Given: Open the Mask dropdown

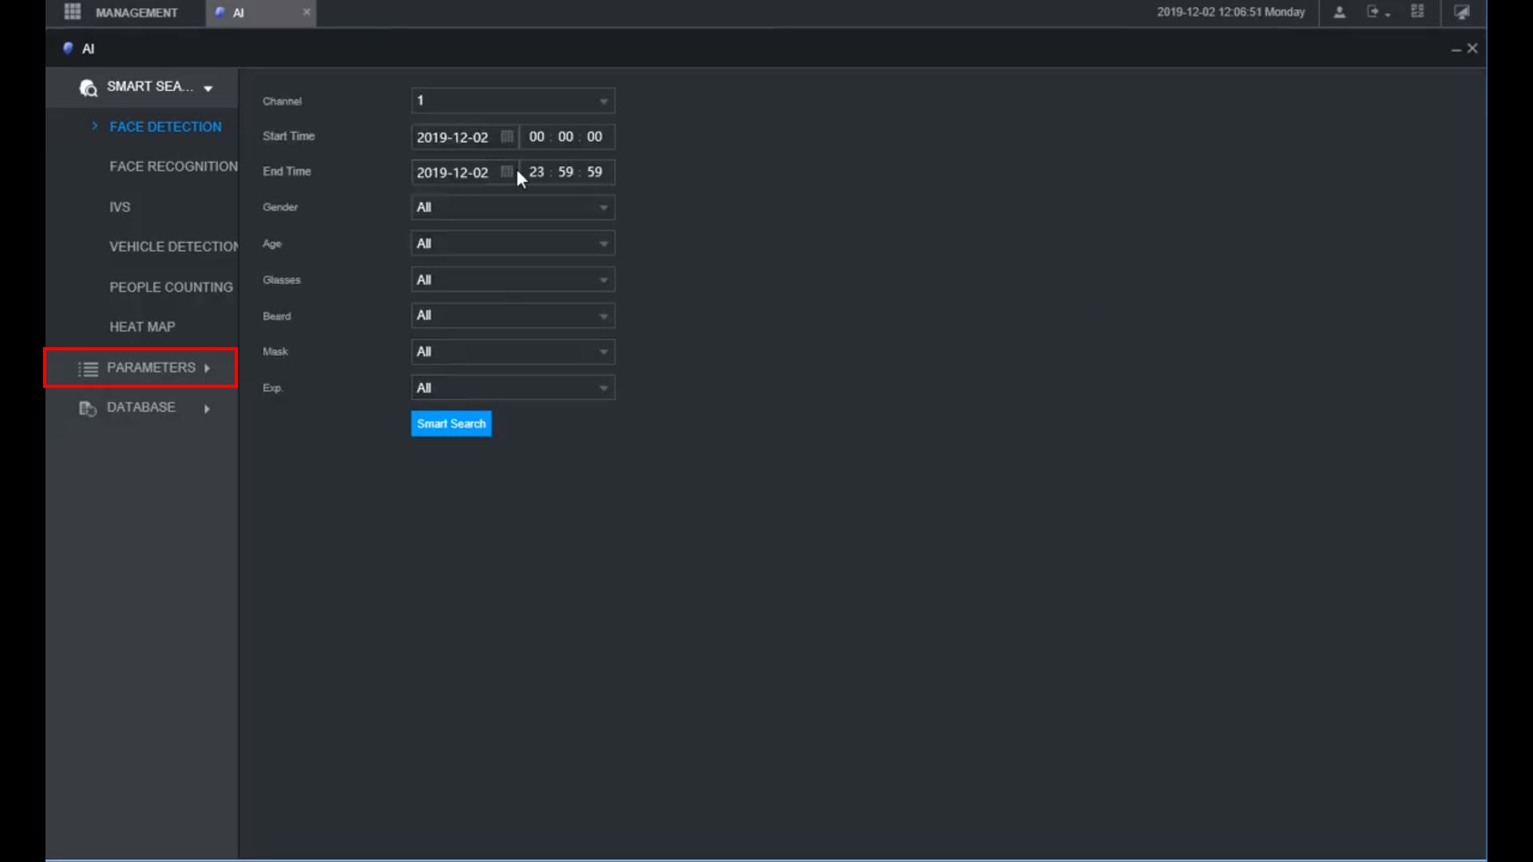Looking at the screenshot, I should 513,352.
